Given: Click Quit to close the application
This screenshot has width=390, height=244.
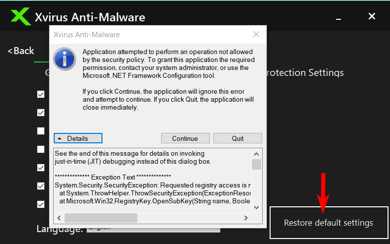Looking at the screenshot, I should point(238,138).
